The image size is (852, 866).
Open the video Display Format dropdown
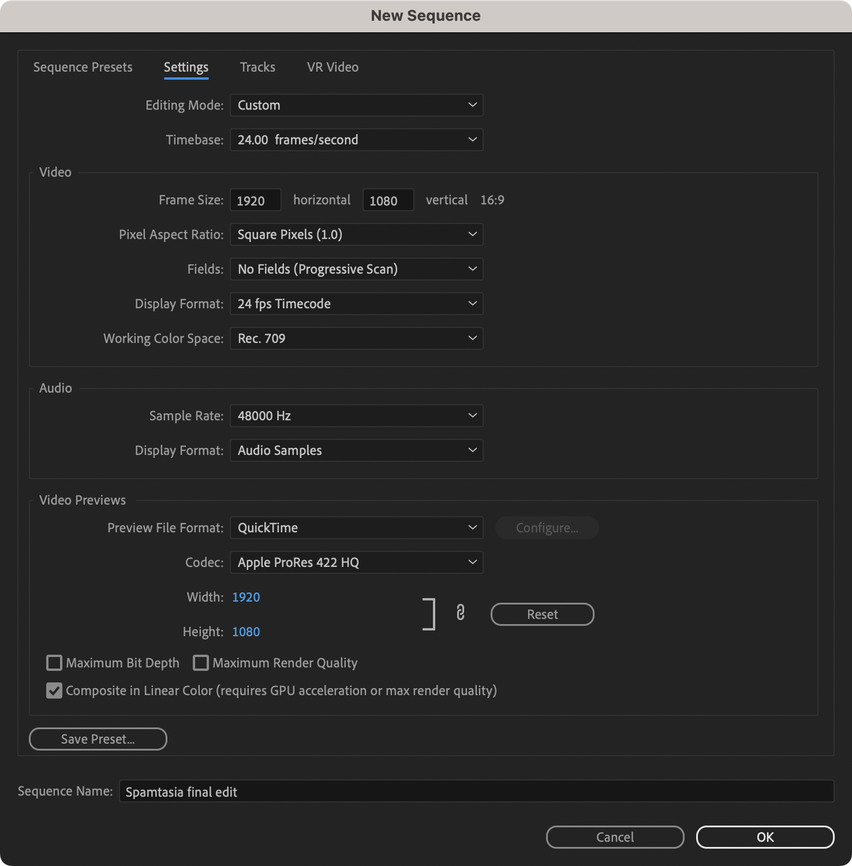(357, 304)
